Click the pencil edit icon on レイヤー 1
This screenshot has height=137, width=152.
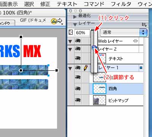click(86, 68)
